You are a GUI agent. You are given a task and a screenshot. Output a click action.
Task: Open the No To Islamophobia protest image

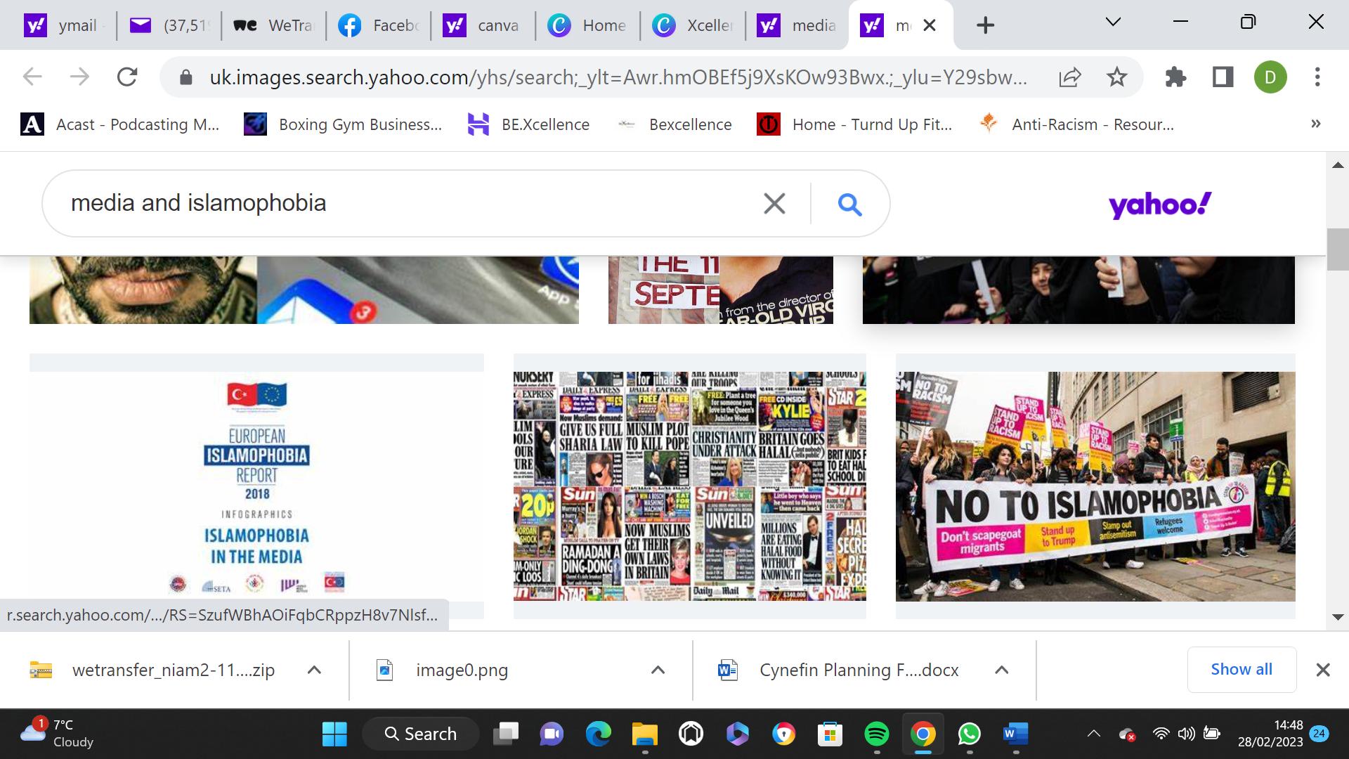pyautogui.click(x=1095, y=486)
